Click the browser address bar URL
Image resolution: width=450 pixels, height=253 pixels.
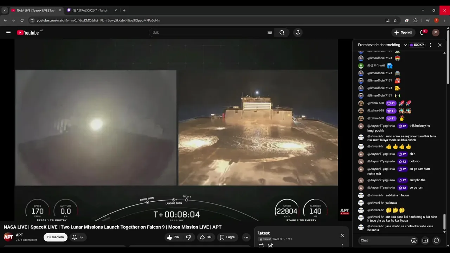tap(98, 20)
